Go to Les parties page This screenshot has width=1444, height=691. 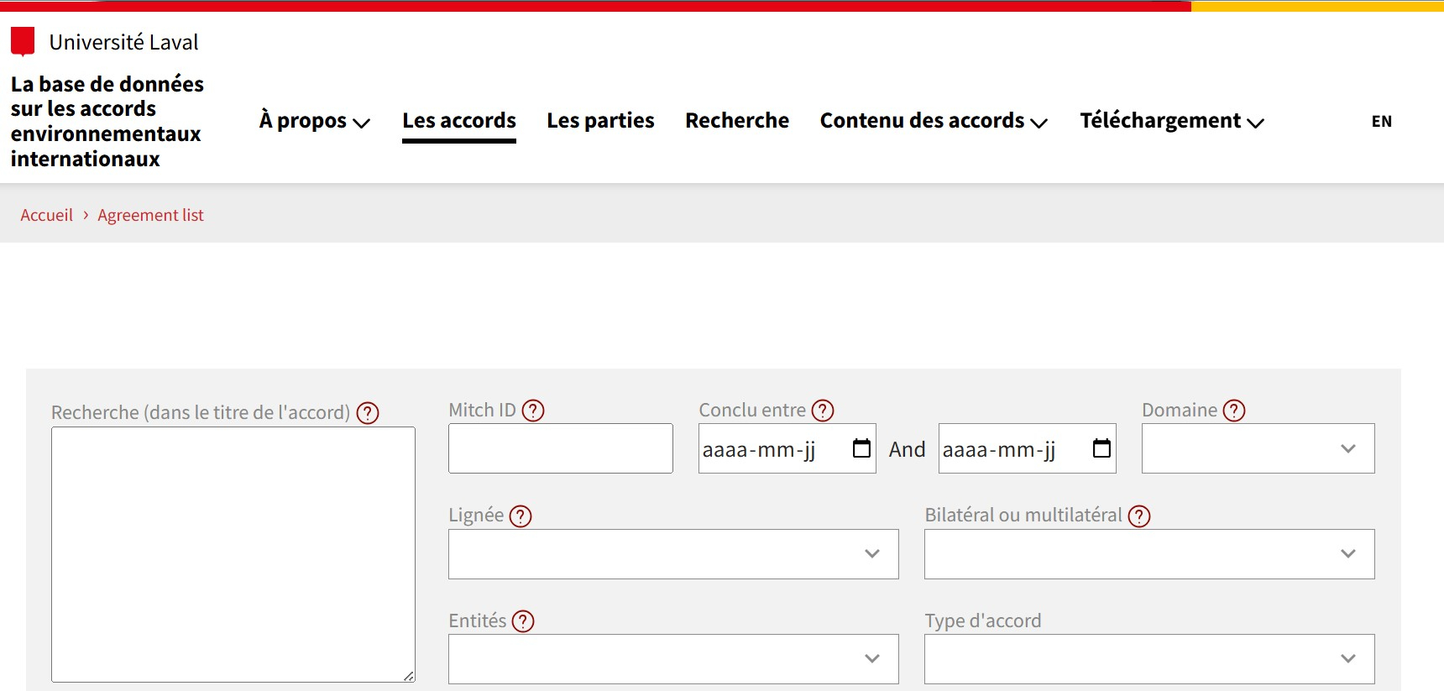pyautogui.click(x=600, y=121)
